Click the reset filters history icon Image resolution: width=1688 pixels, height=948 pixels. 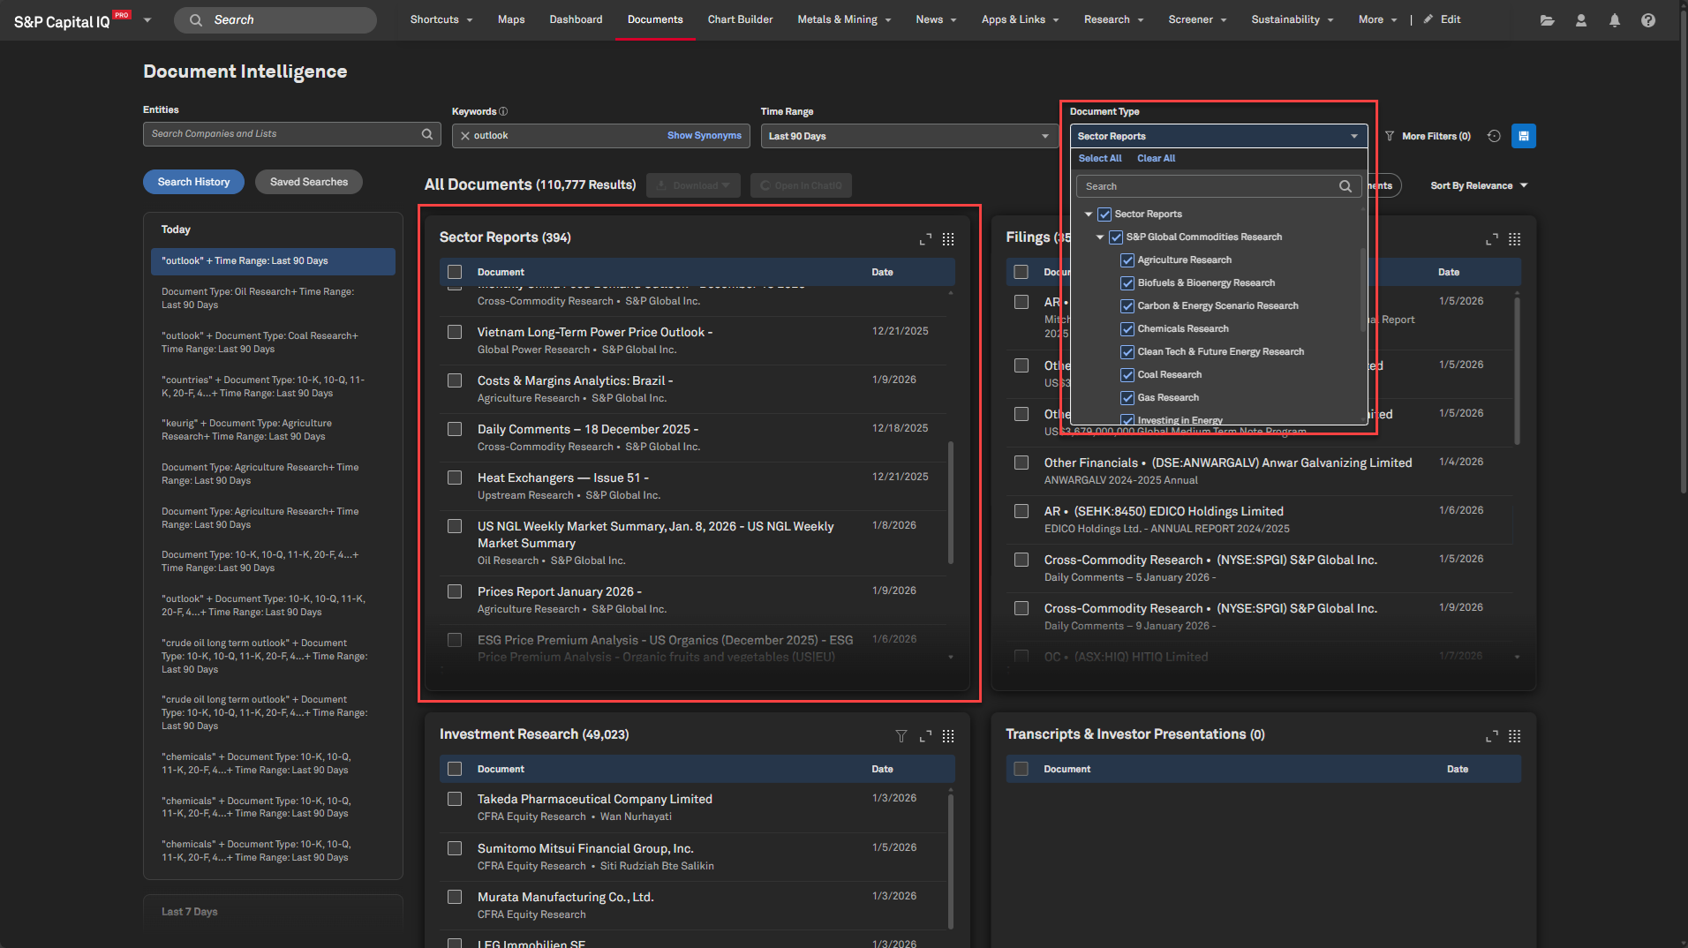click(x=1494, y=136)
